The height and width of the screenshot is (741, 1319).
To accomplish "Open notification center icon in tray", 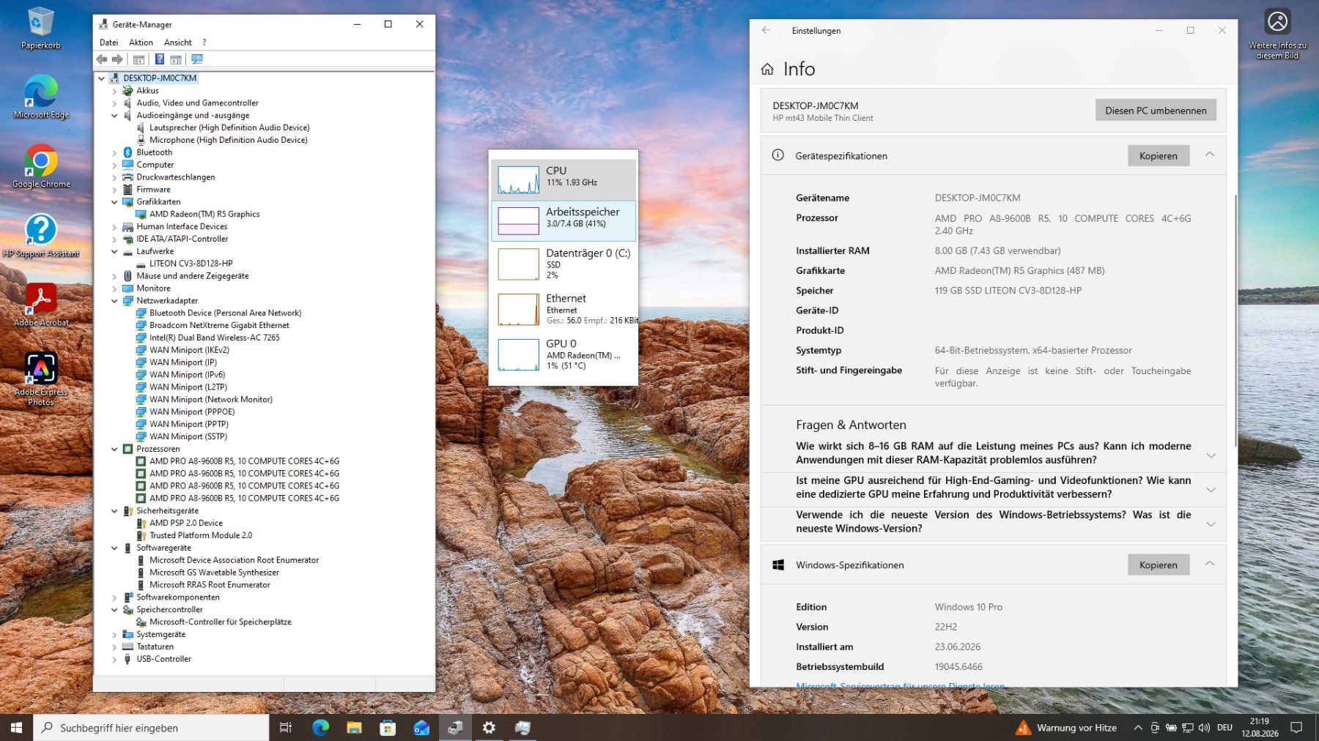I will coord(1296,727).
